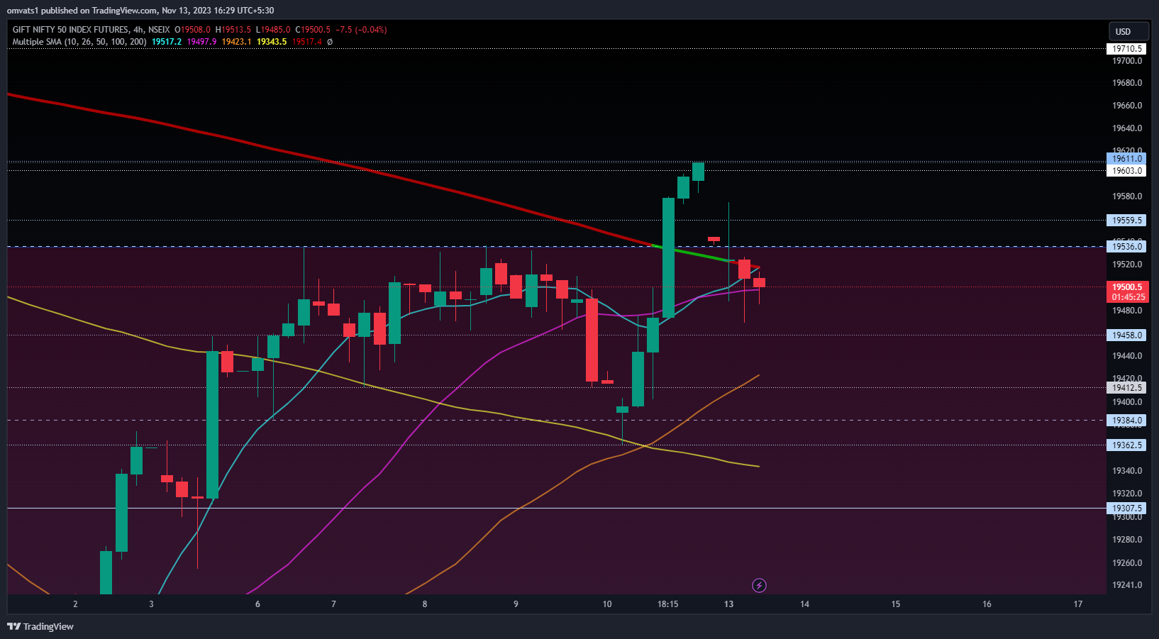Click the SMA 100 value 19343.5
Viewport: 1159px width, 639px height.
point(272,42)
